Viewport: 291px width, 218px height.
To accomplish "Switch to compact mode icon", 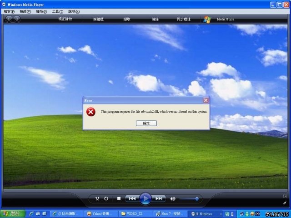I will (x=285, y=203).
